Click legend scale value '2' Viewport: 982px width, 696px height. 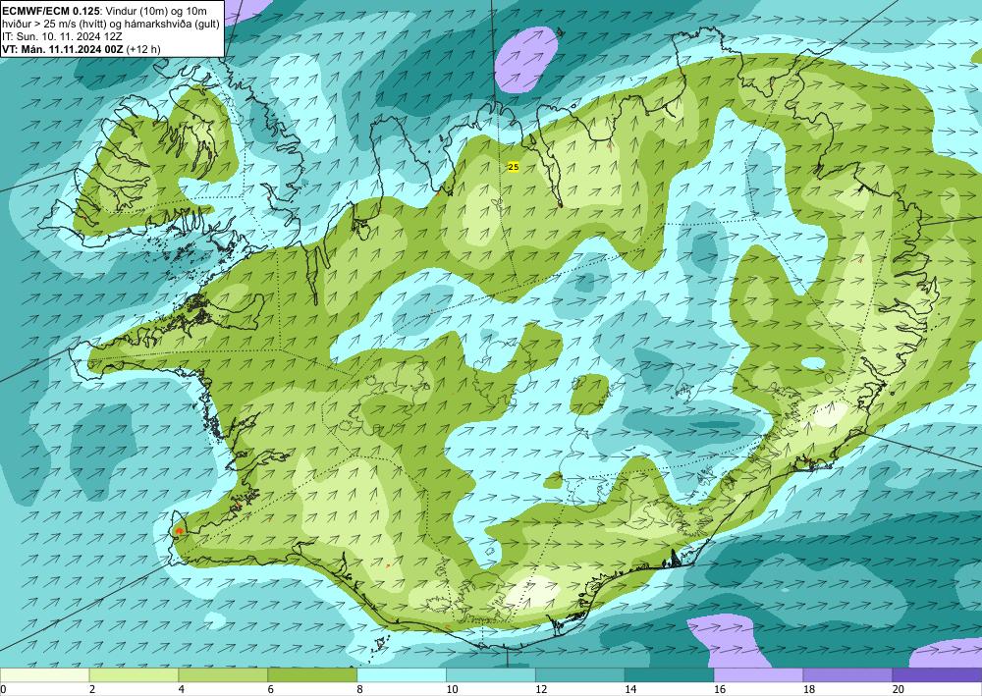coord(92,689)
